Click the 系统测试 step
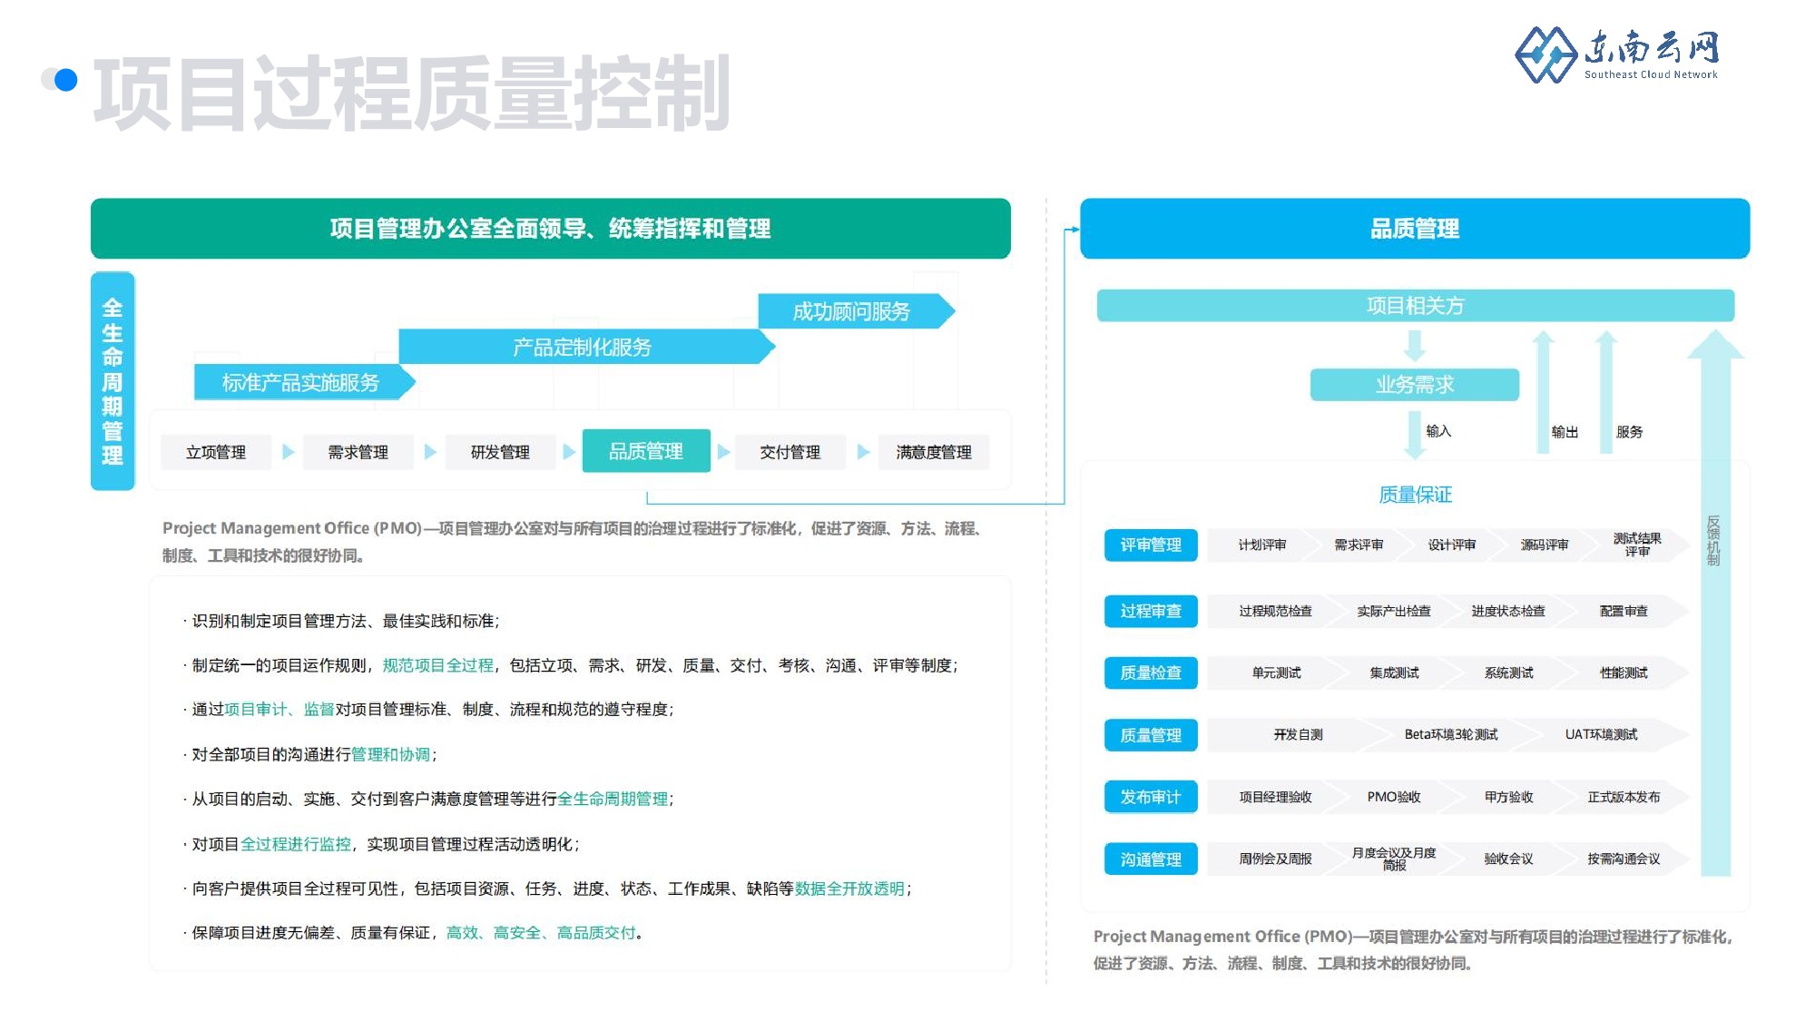1815x1021 pixels. pos(1508,672)
